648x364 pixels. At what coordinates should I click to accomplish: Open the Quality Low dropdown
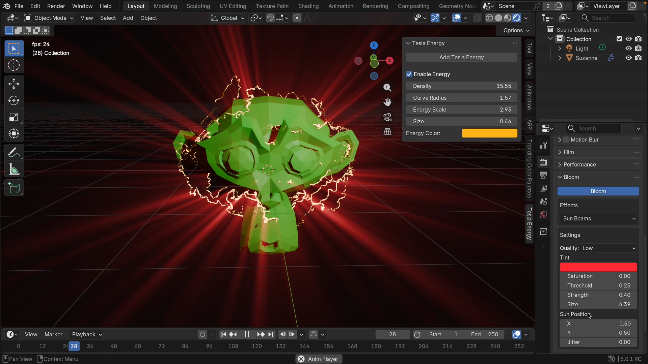[608, 248]
